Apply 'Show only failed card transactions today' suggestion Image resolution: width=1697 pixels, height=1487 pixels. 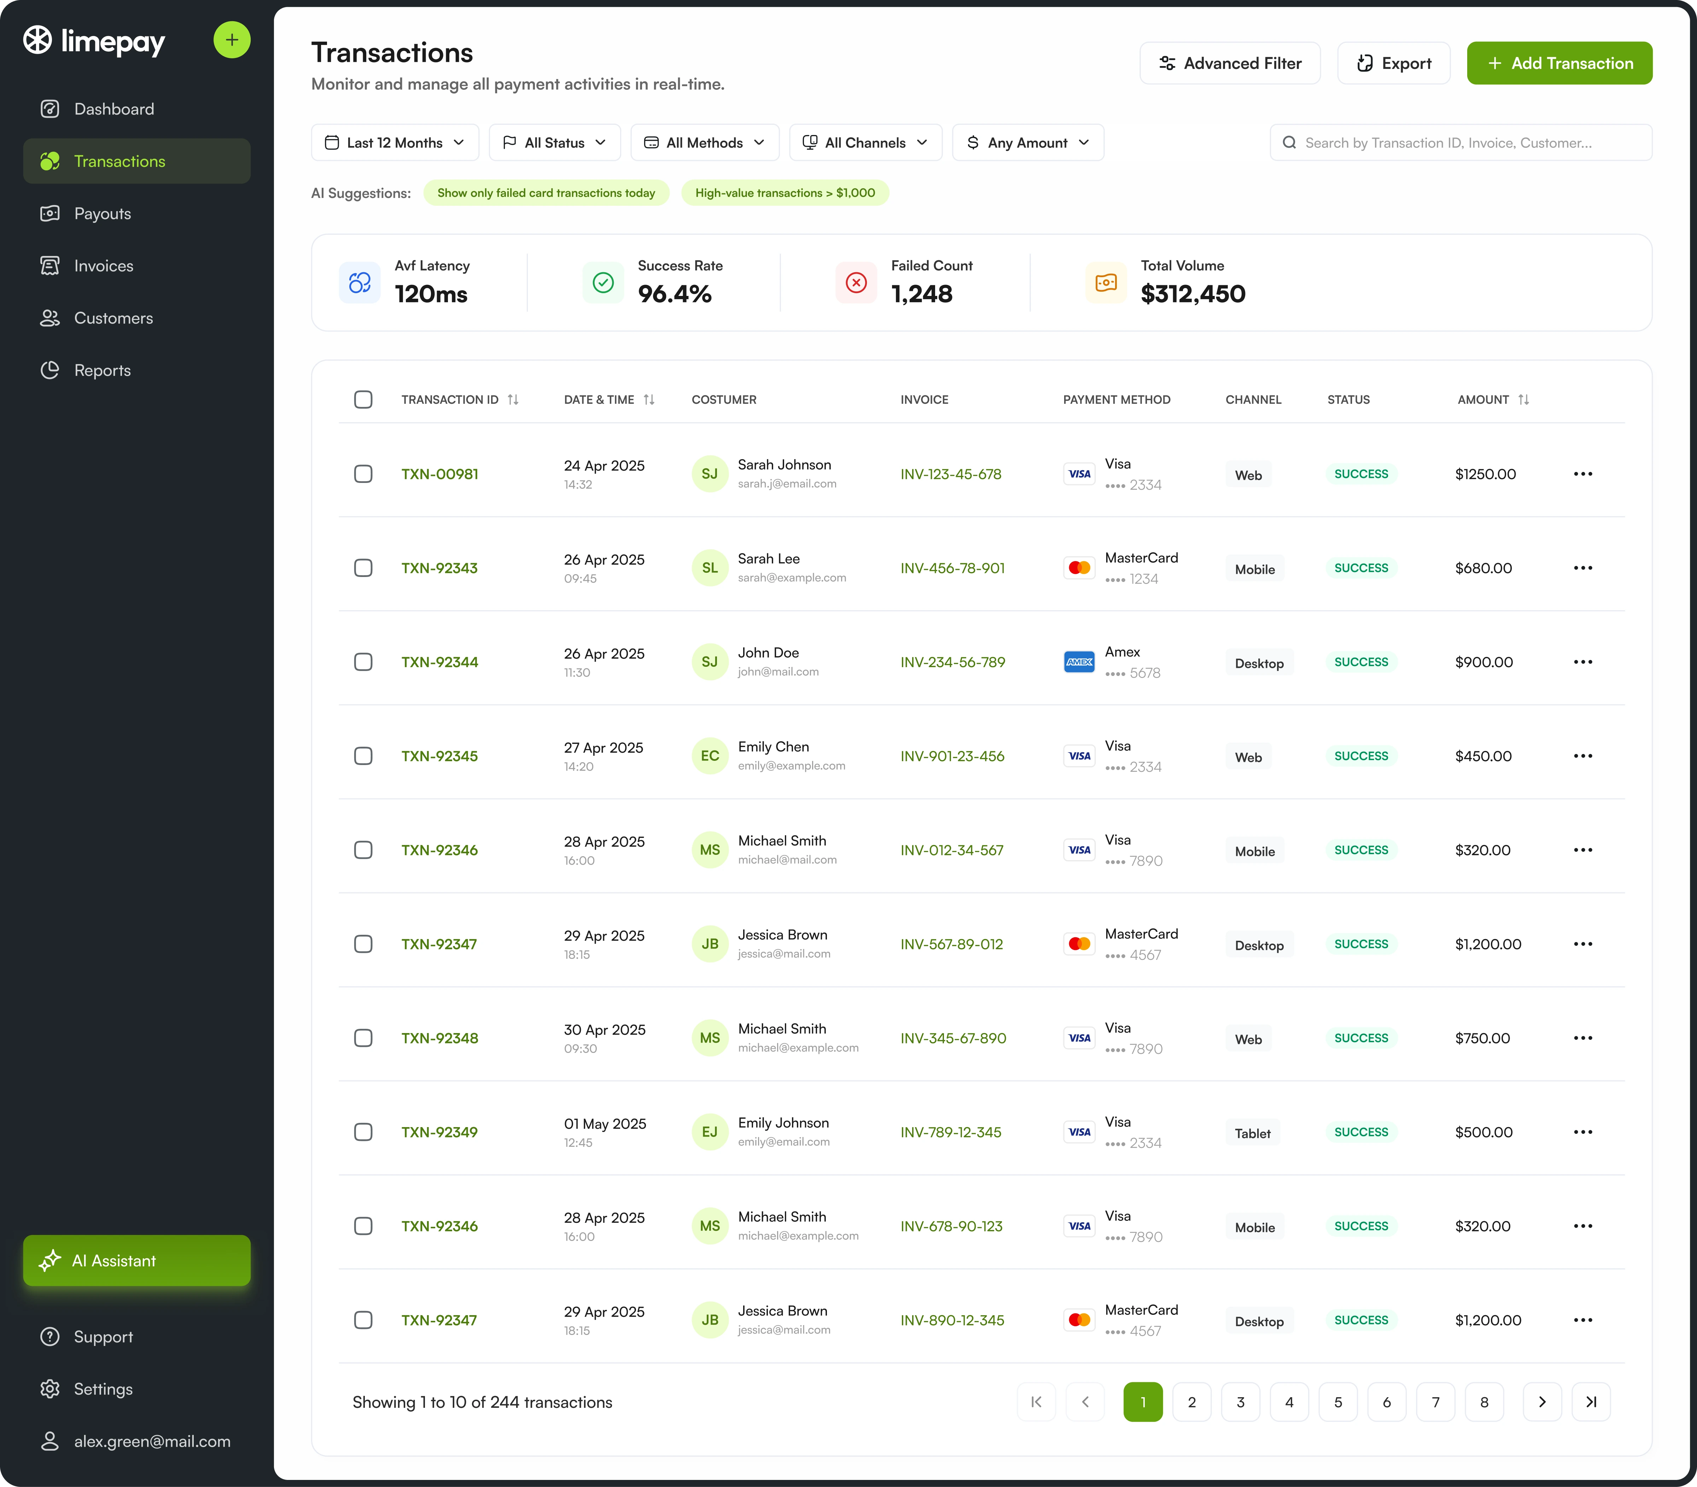point(546,193)
